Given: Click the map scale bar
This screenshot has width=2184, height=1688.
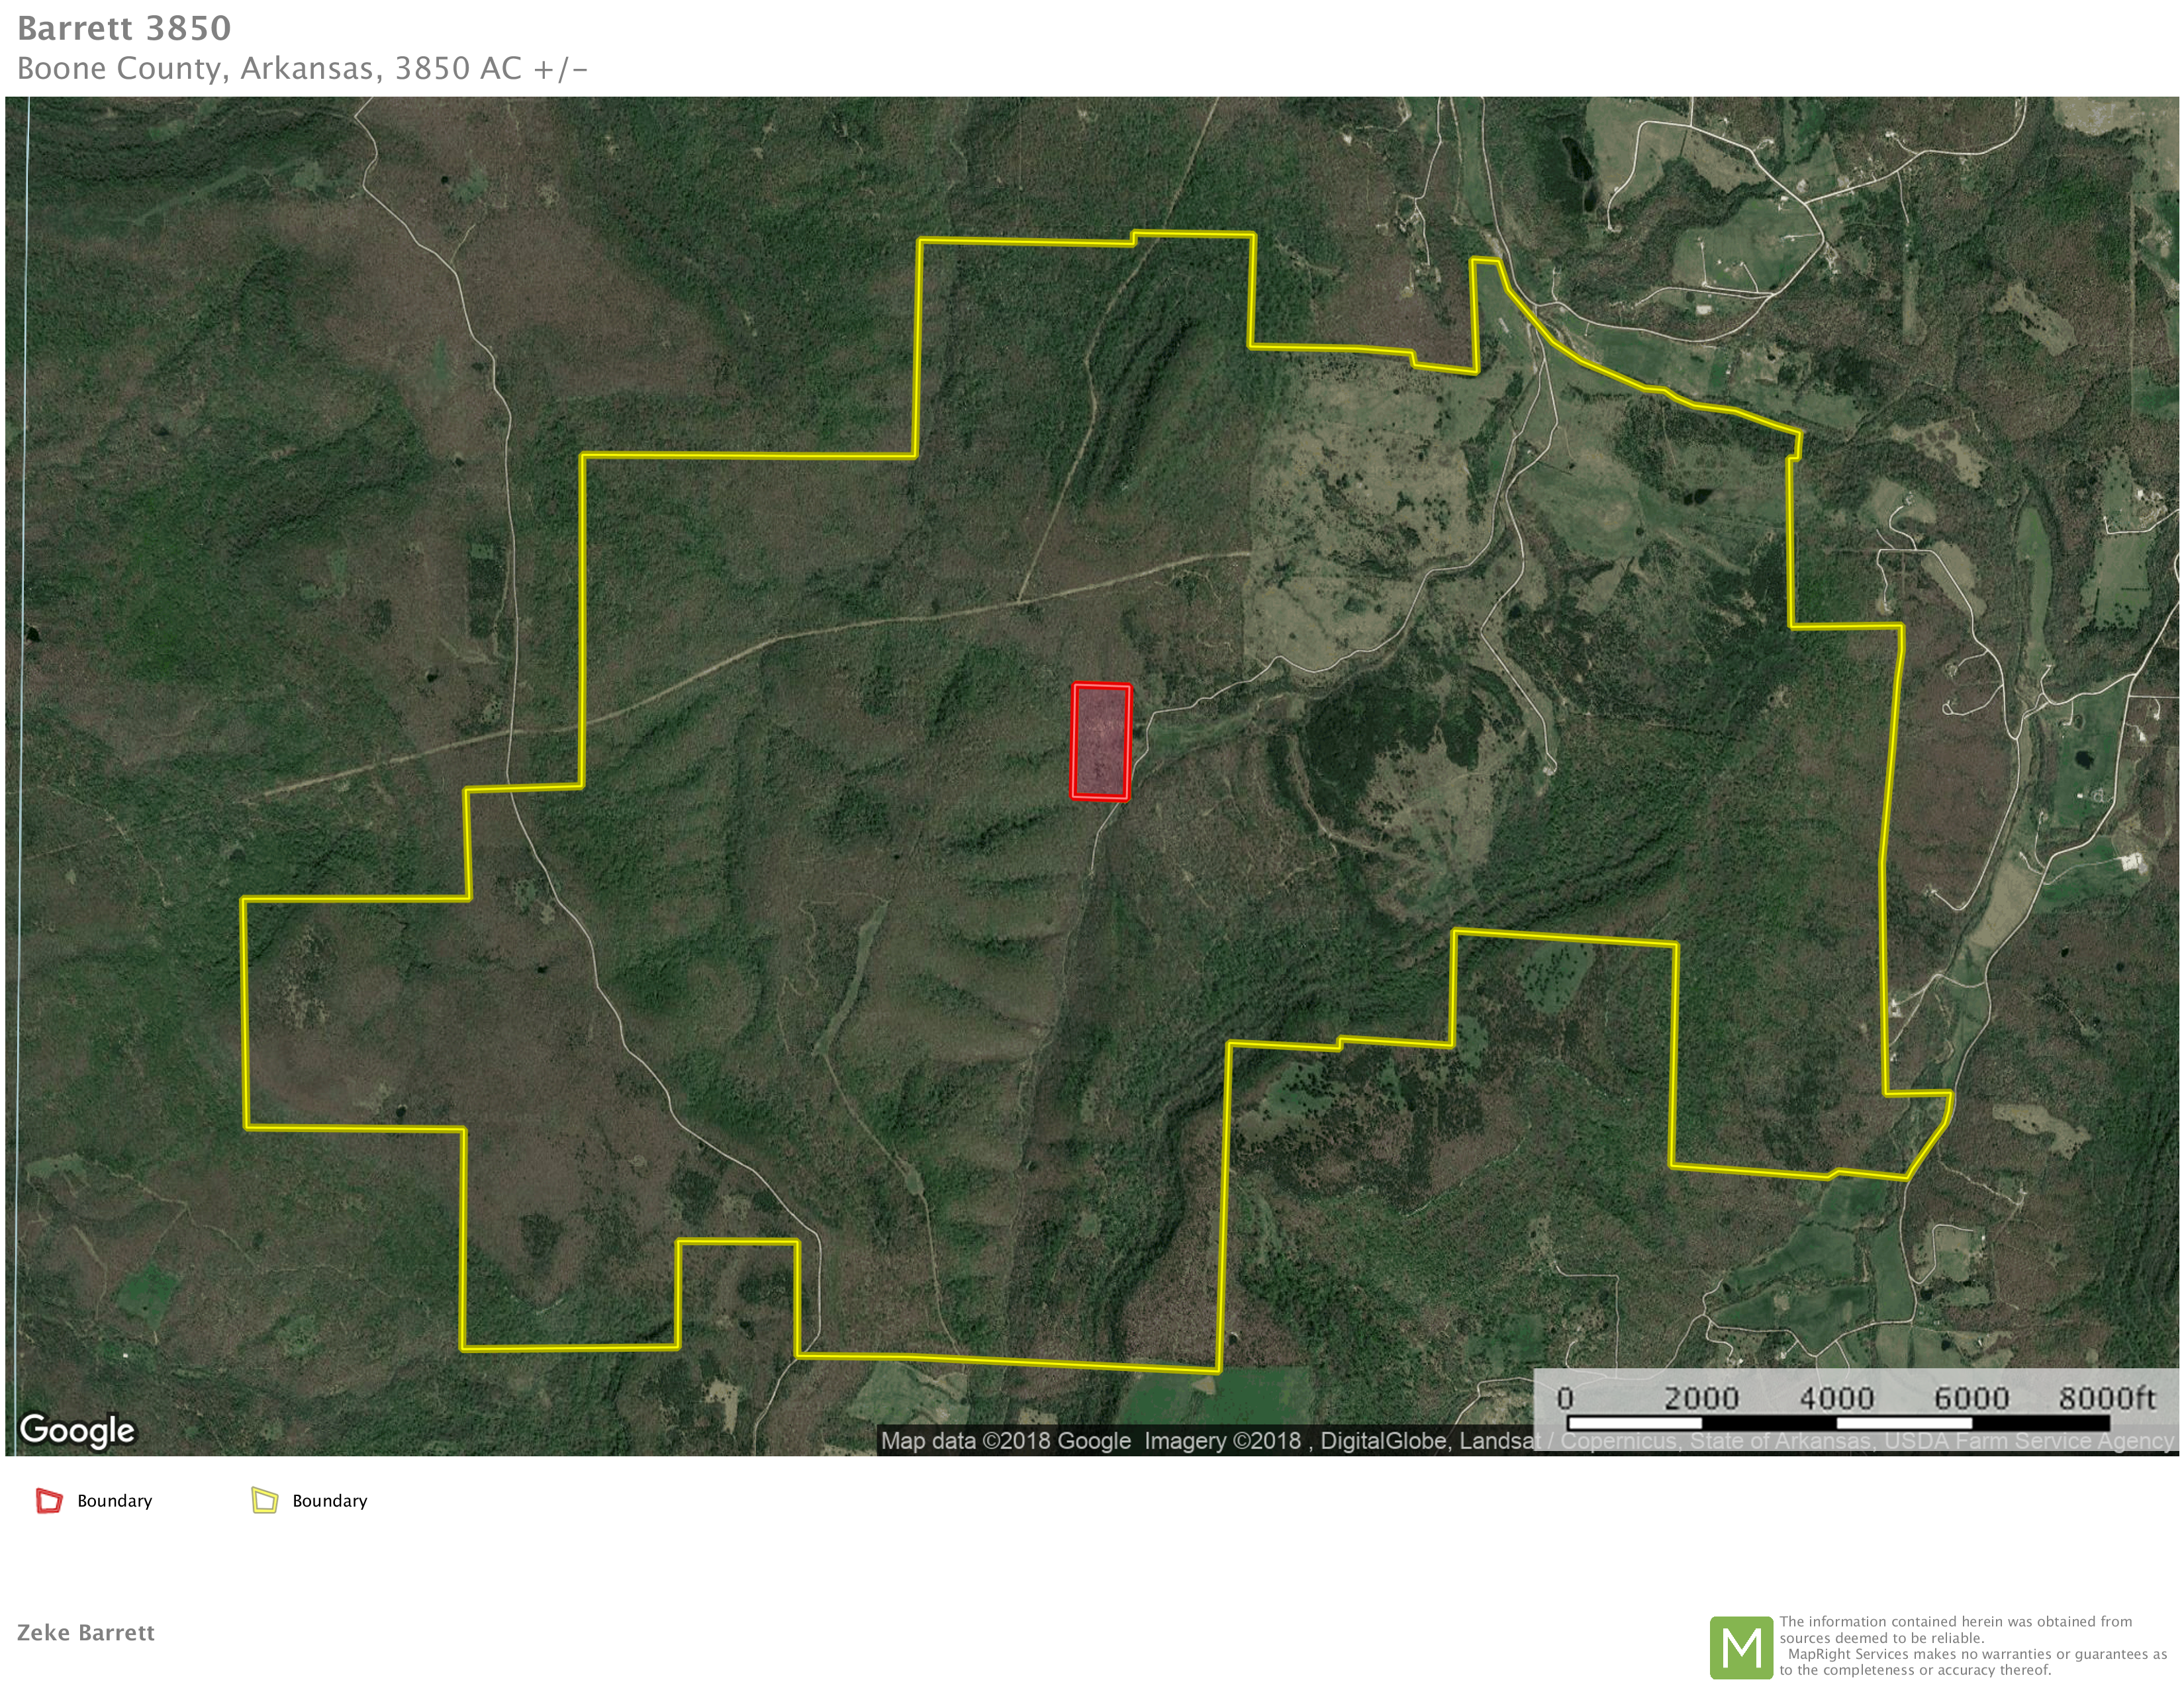Looking at the screenshot, I should (1838, 1423).
